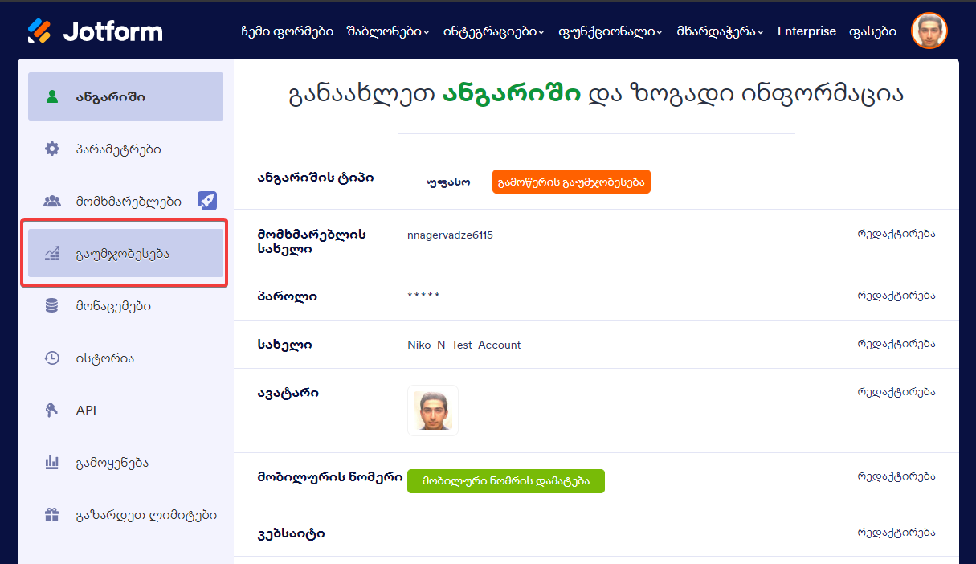Click the API rocket icon in sidebar
This screenshot has height=564, width=976.
pos(52,411)
